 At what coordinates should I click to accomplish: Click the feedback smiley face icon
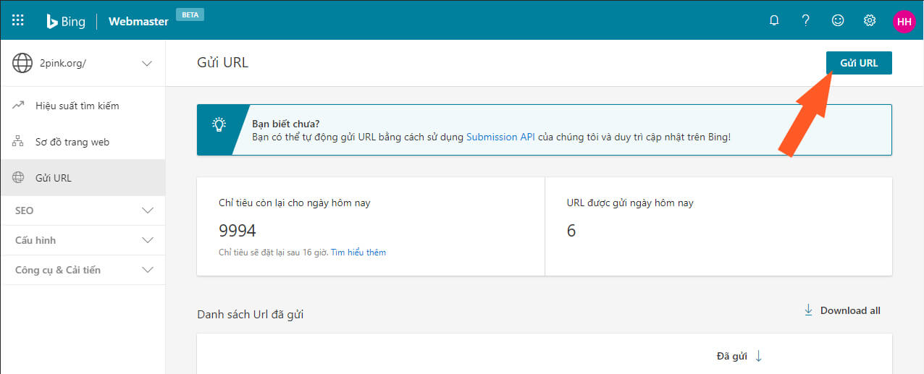(838, 21)
